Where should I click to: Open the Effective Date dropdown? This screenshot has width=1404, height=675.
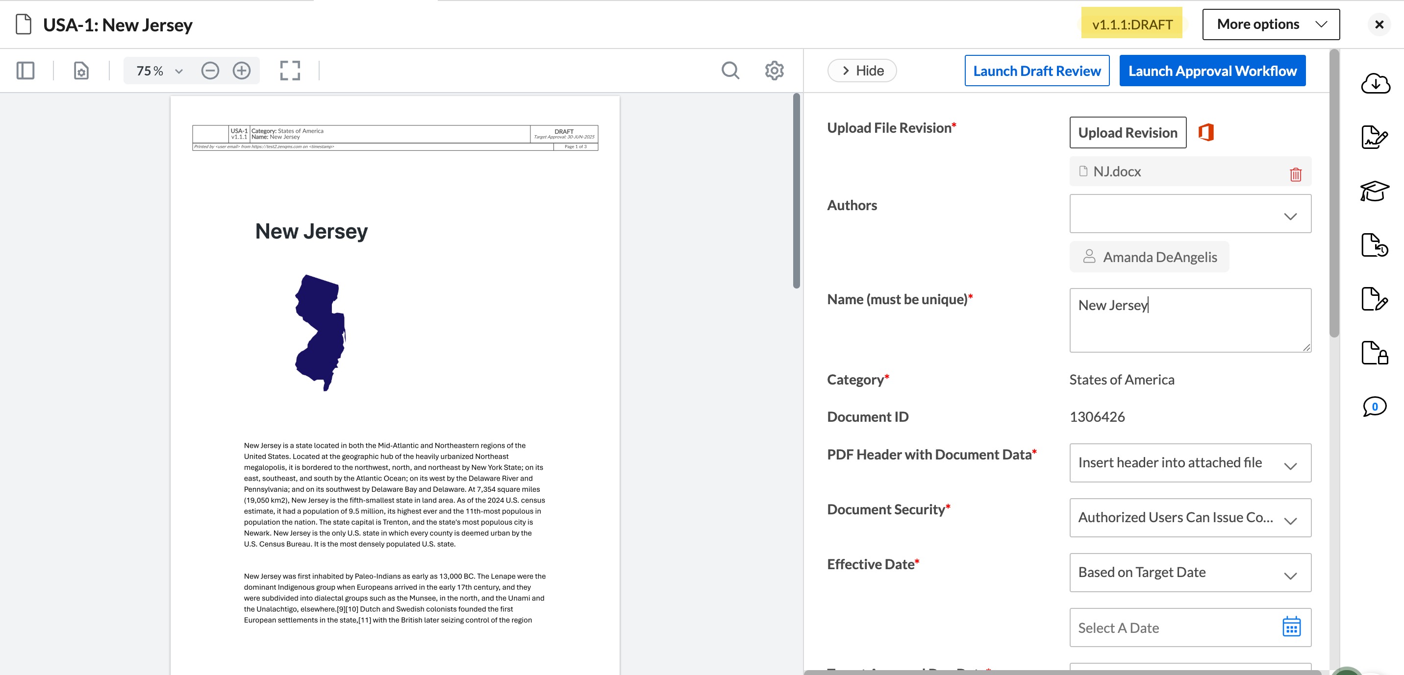(1190, 573)
